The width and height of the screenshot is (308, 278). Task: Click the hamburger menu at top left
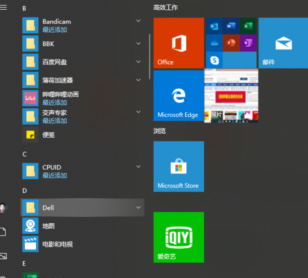[x=3, y=7]
